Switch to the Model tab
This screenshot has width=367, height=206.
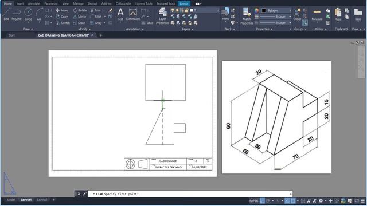tap(11, 200)
